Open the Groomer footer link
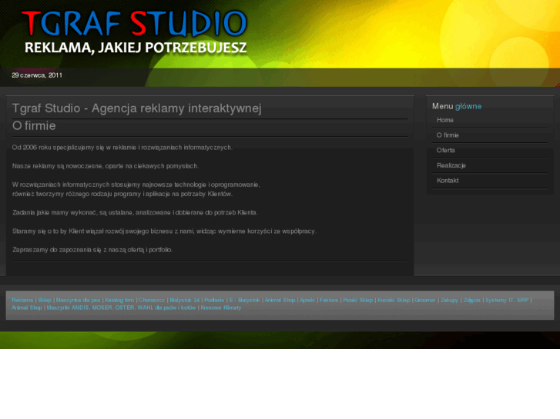This screenshot has height=419, width=560. 425,300
